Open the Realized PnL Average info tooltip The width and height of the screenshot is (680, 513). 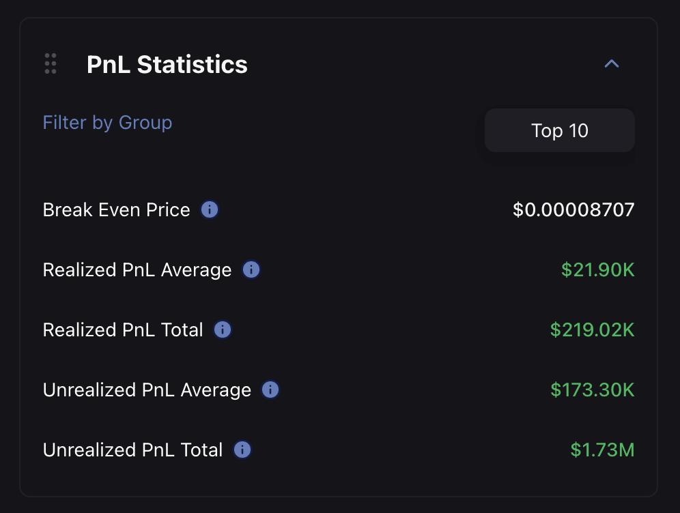coord(251,270)
